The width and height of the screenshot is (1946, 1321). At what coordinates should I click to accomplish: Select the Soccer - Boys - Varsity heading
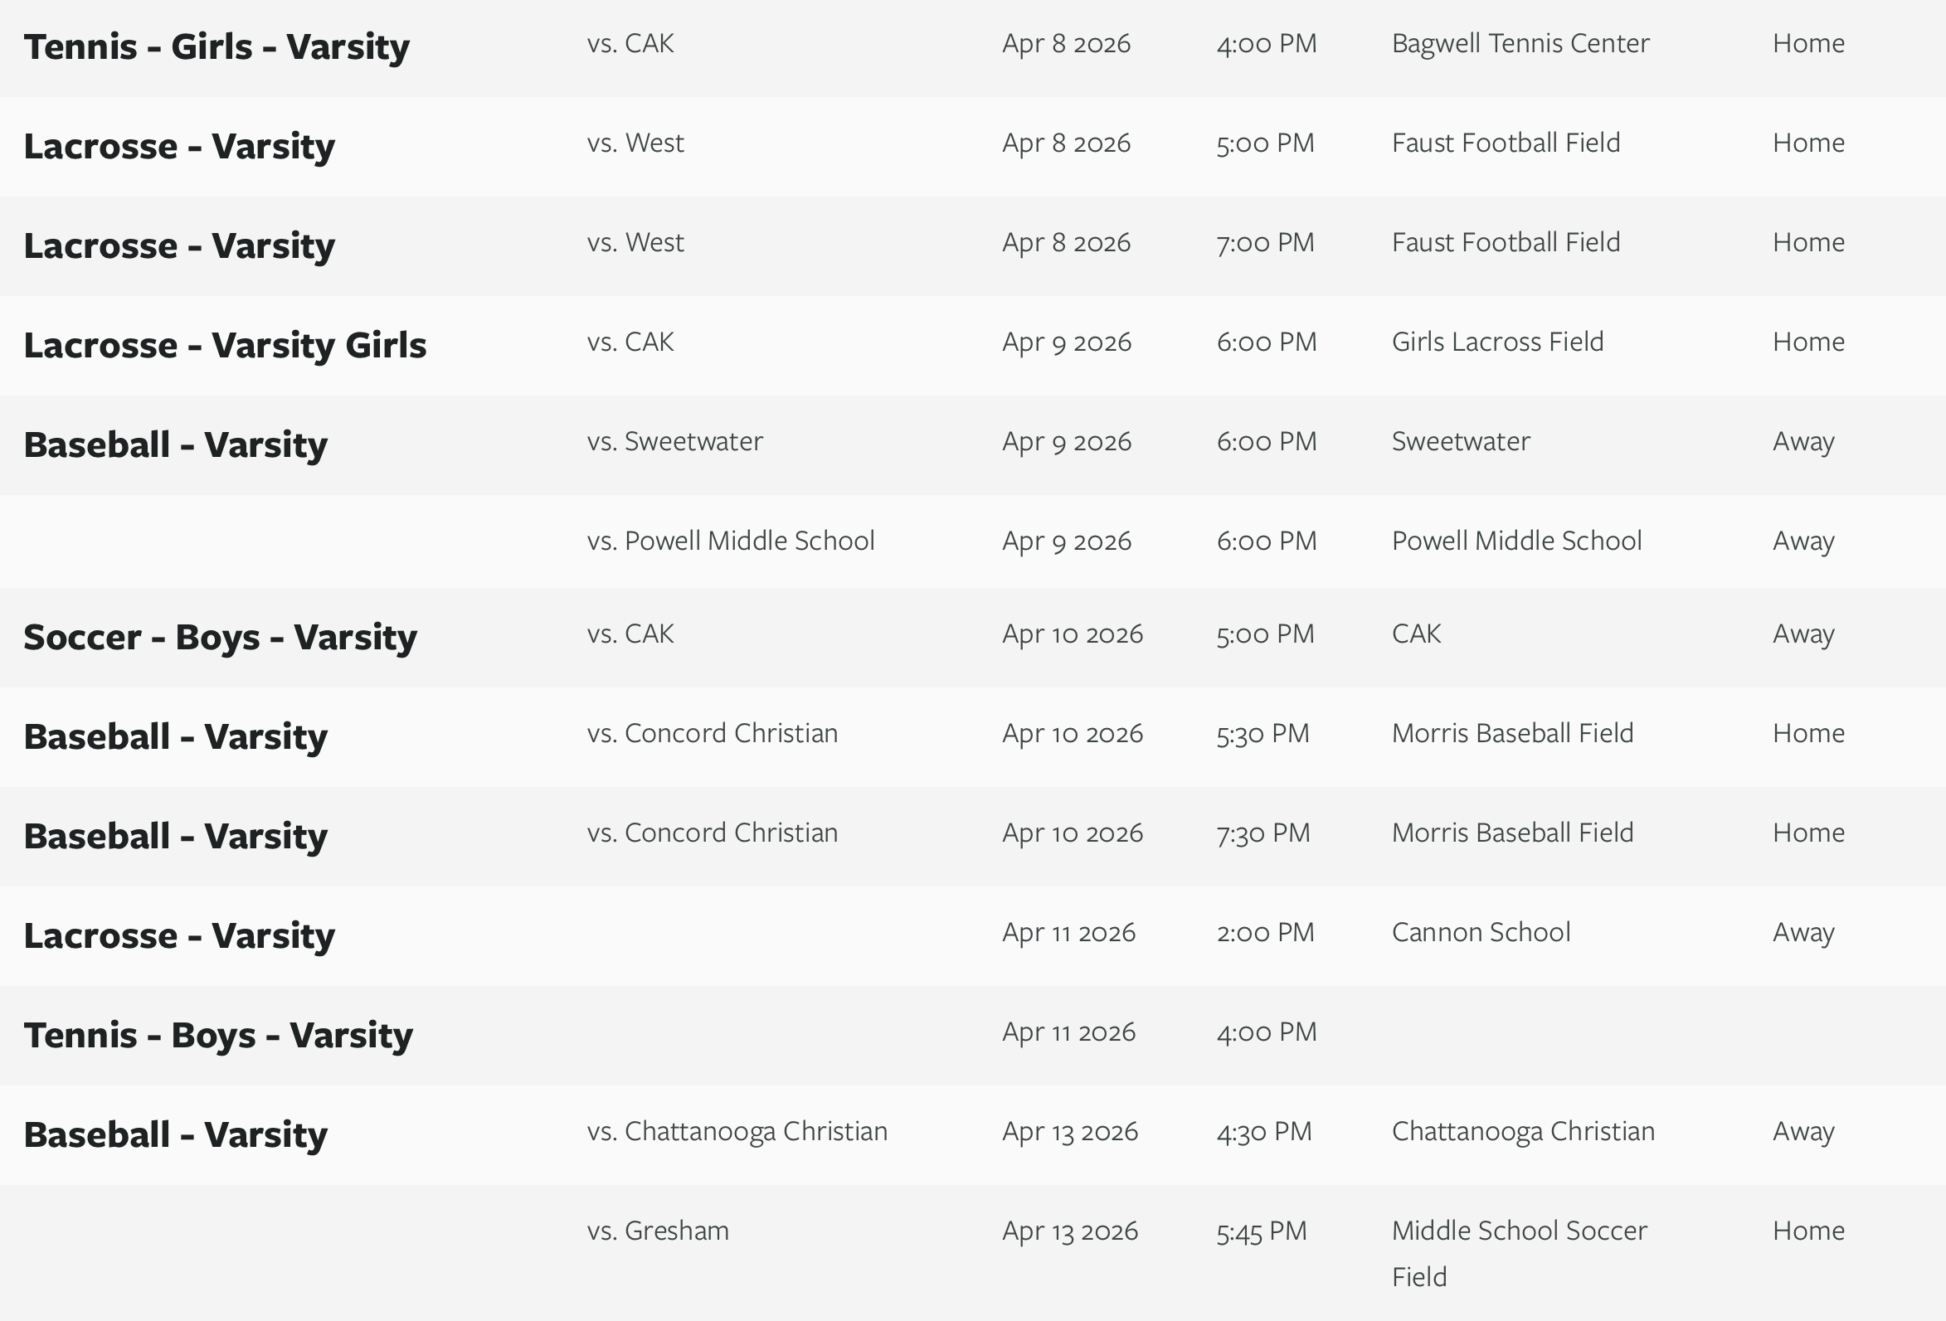[219, 637]
